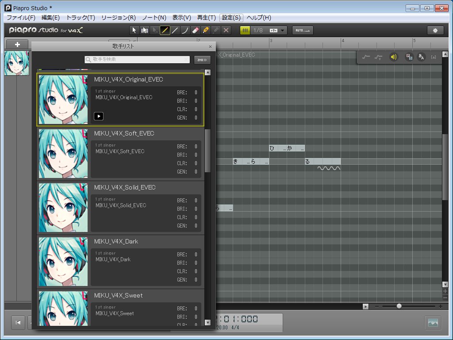This screenshot has width=453, height=340.
Task: Toggle the speaker note preview sound
Action: coord(393,57)
